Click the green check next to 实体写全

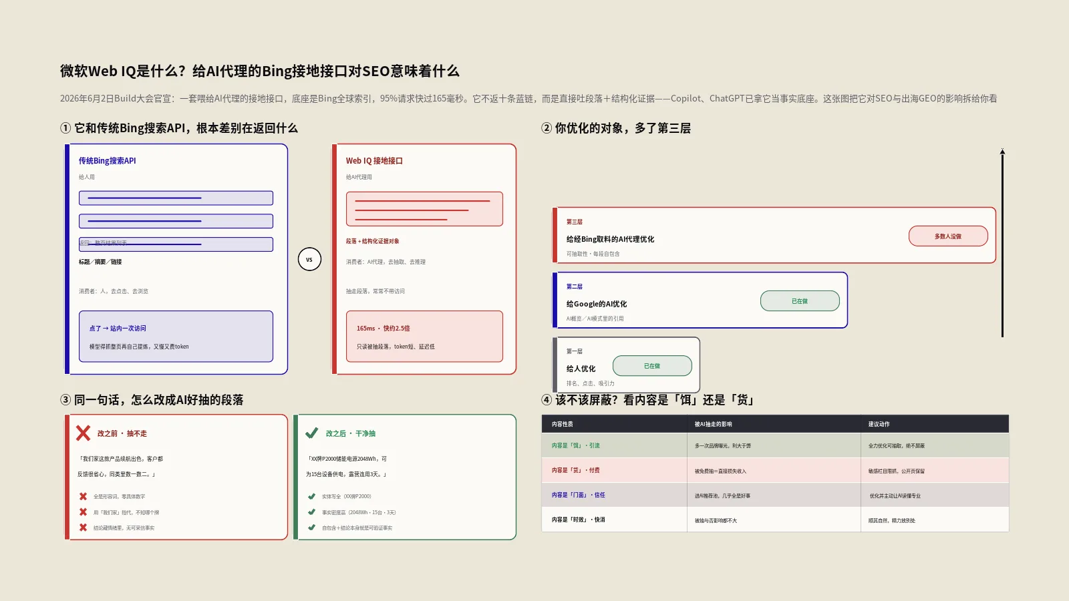[x=311, y=496]
